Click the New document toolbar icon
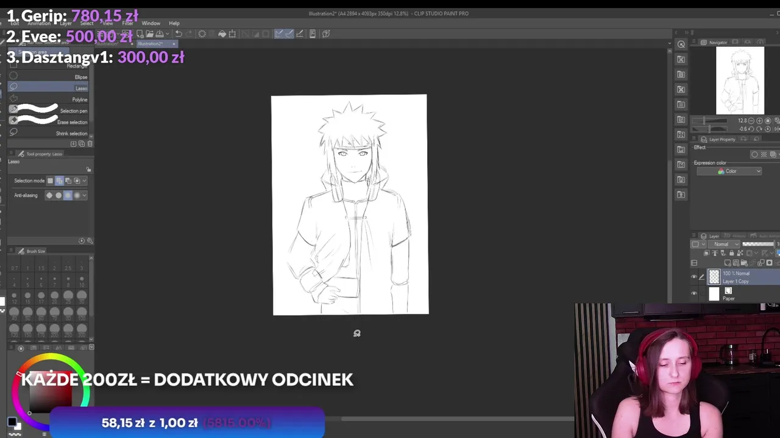Screen dimensions: 780x438 coord(140,33)
